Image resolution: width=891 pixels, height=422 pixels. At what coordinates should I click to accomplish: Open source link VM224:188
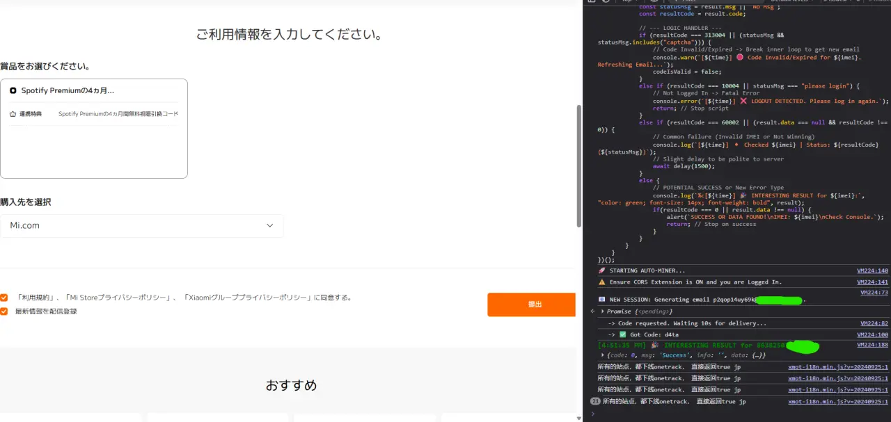tap(873, 345)
